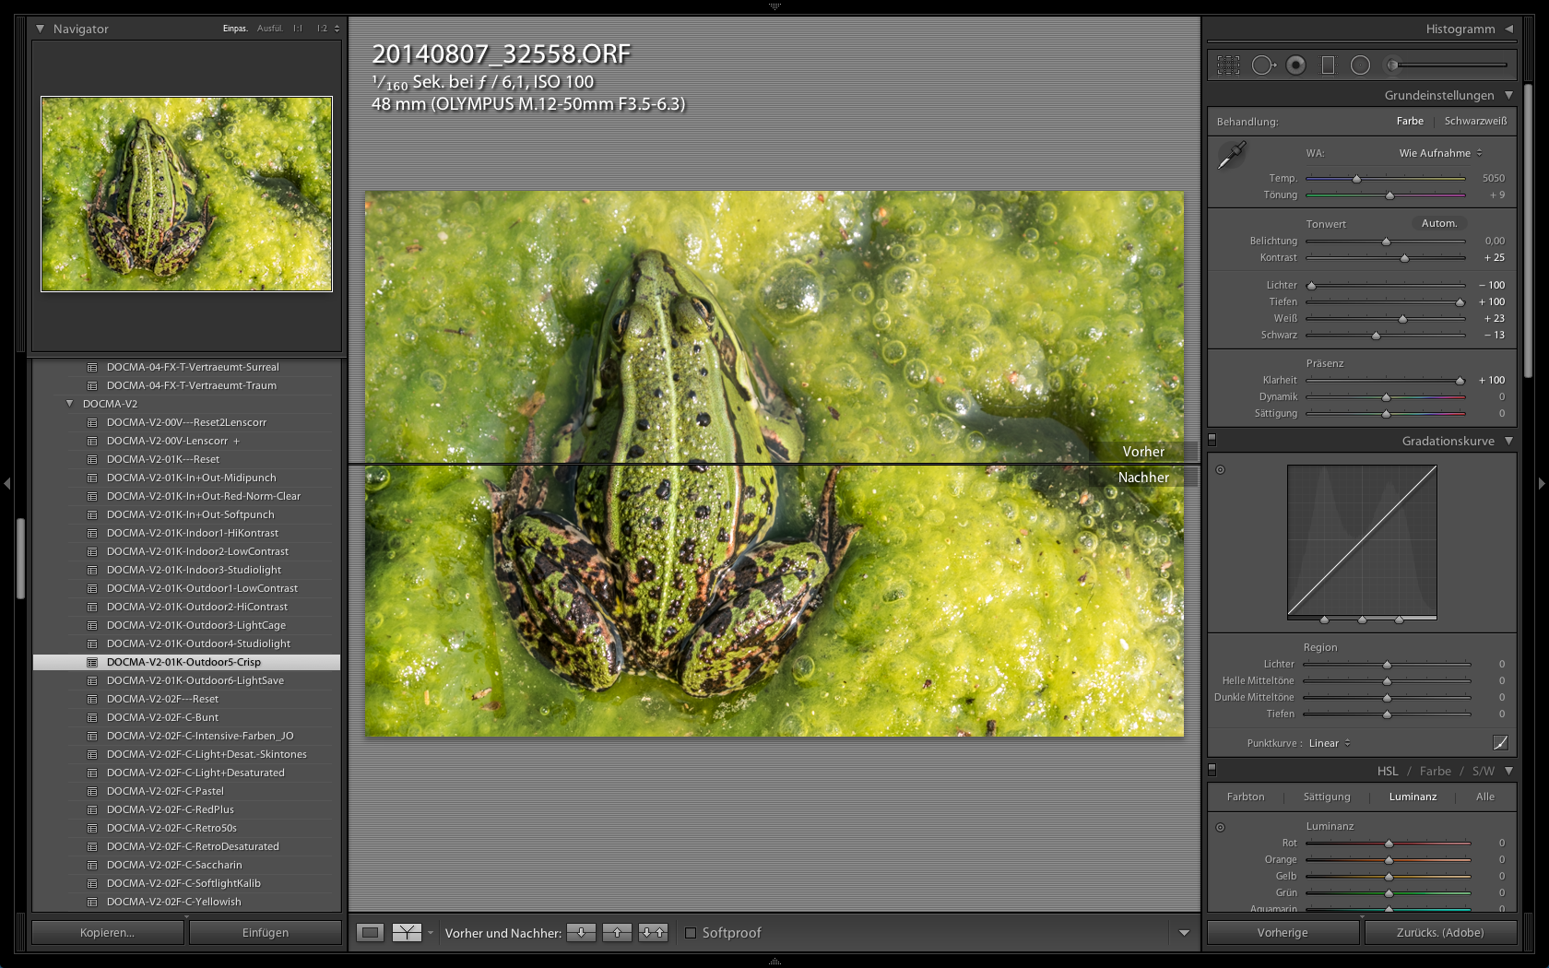The width and height of the screenshot is (1549, 968).
Task: Click preset icon for DOCMA-V2-00V-Lenscorr +
Action: (92, 442)
